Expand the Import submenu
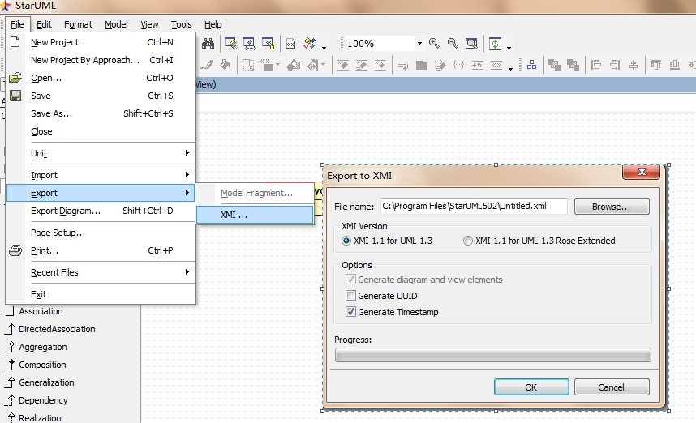 [101, 175]
